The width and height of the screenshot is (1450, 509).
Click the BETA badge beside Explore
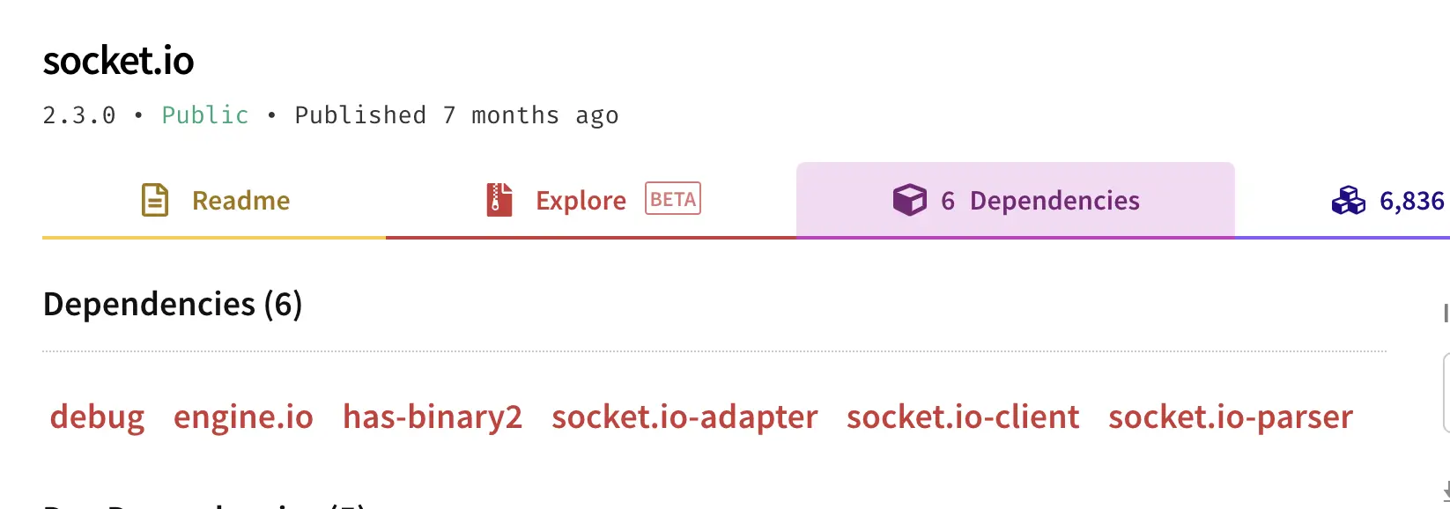tap(673, 199)
